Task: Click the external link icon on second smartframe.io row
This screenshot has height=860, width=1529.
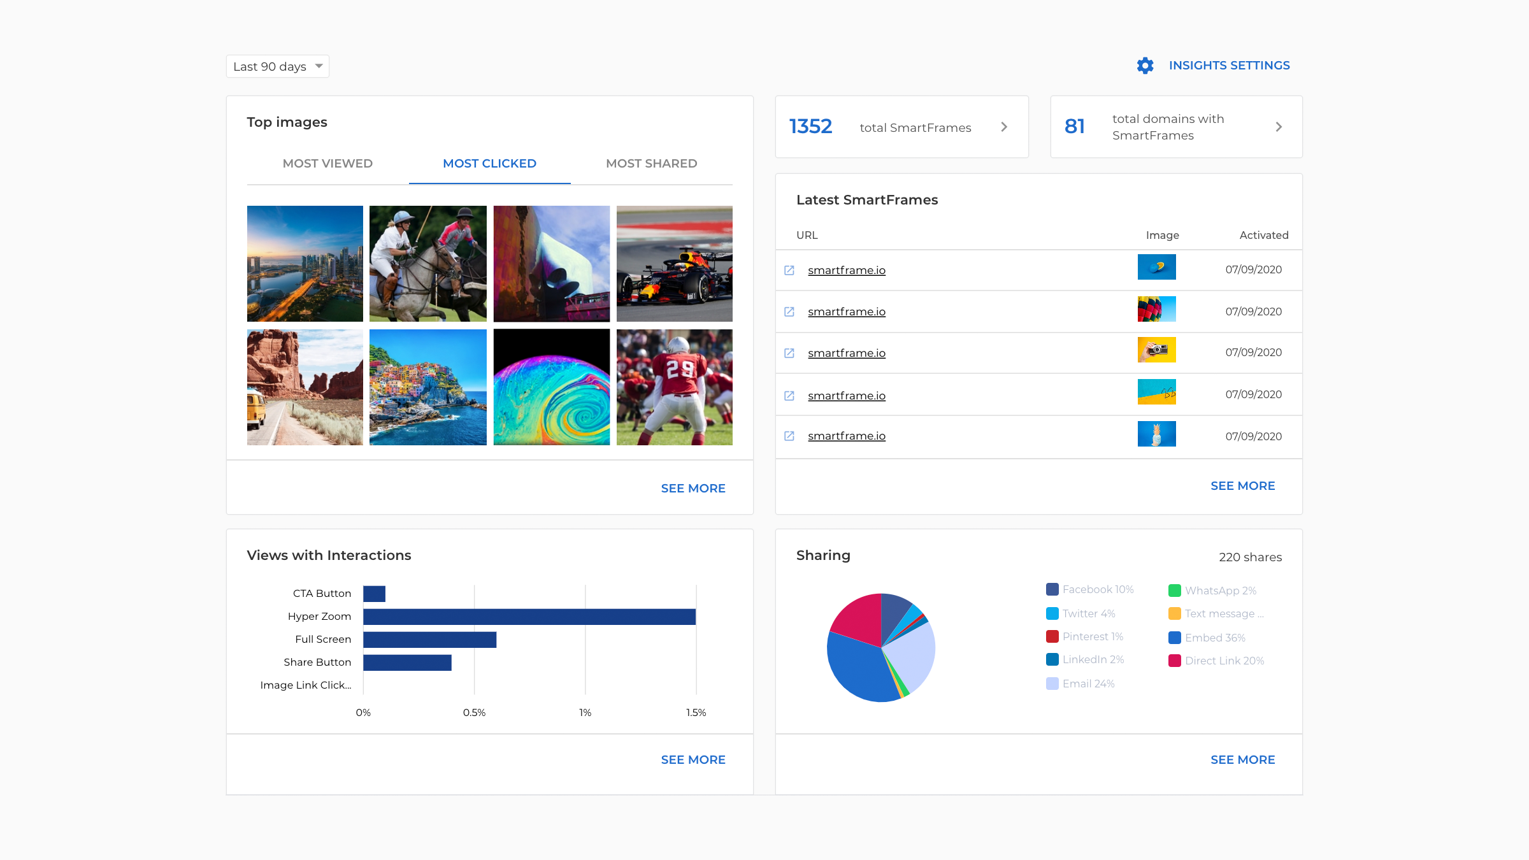Action: (x=789, y=311)
